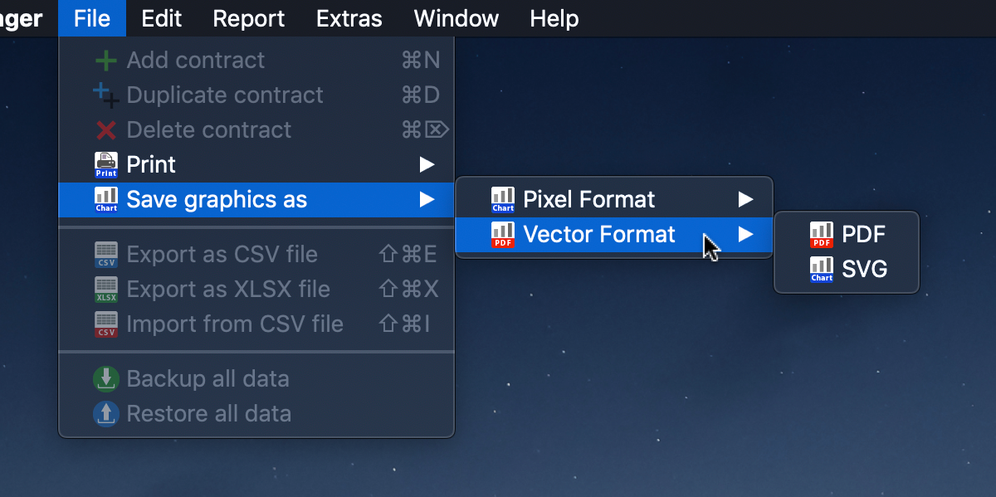The height and width of the screenshot is (497, 996).
Task: Click the SVG chart icon
Action: [821, 270]
